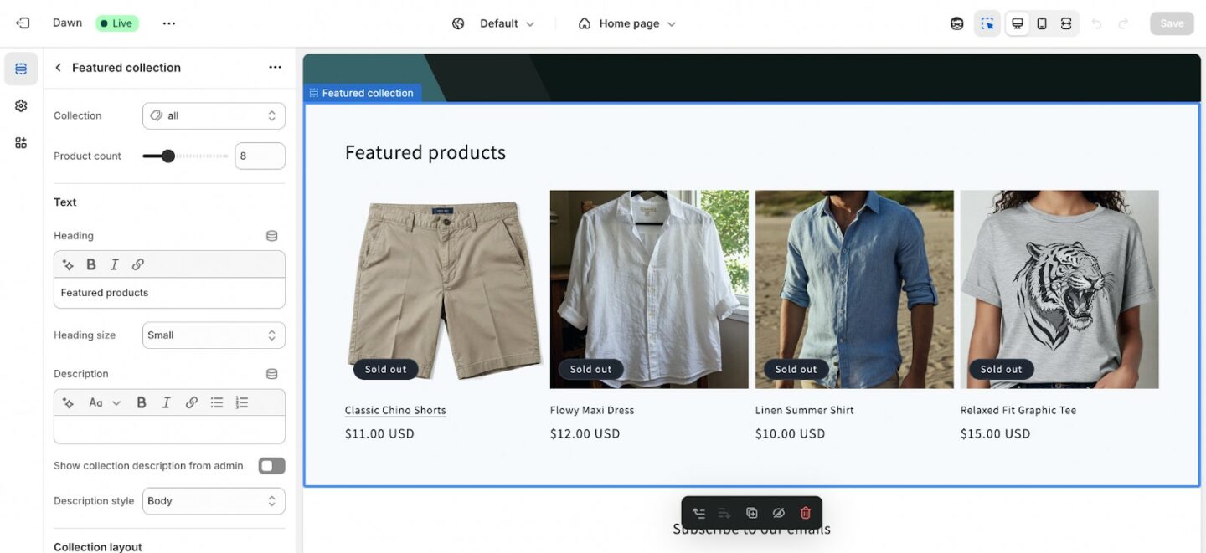This screenshot has height=553, width=1206.
Task: Open the inspector element picker tool
Action: pyautogui.click(x=987, y=23)
